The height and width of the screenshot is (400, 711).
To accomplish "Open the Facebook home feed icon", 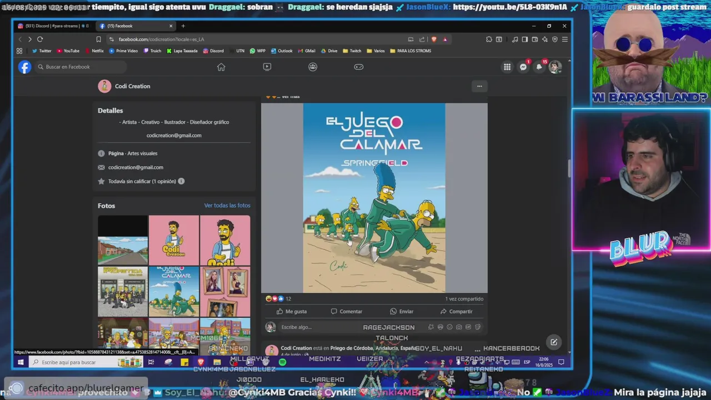I will (221, 67).
